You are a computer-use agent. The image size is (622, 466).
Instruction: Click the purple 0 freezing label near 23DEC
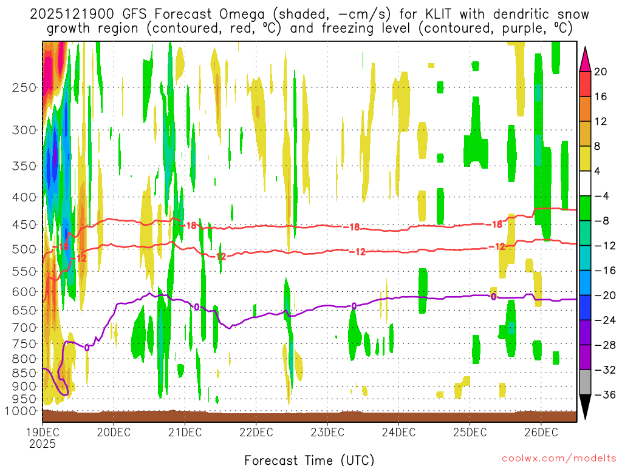354,306
